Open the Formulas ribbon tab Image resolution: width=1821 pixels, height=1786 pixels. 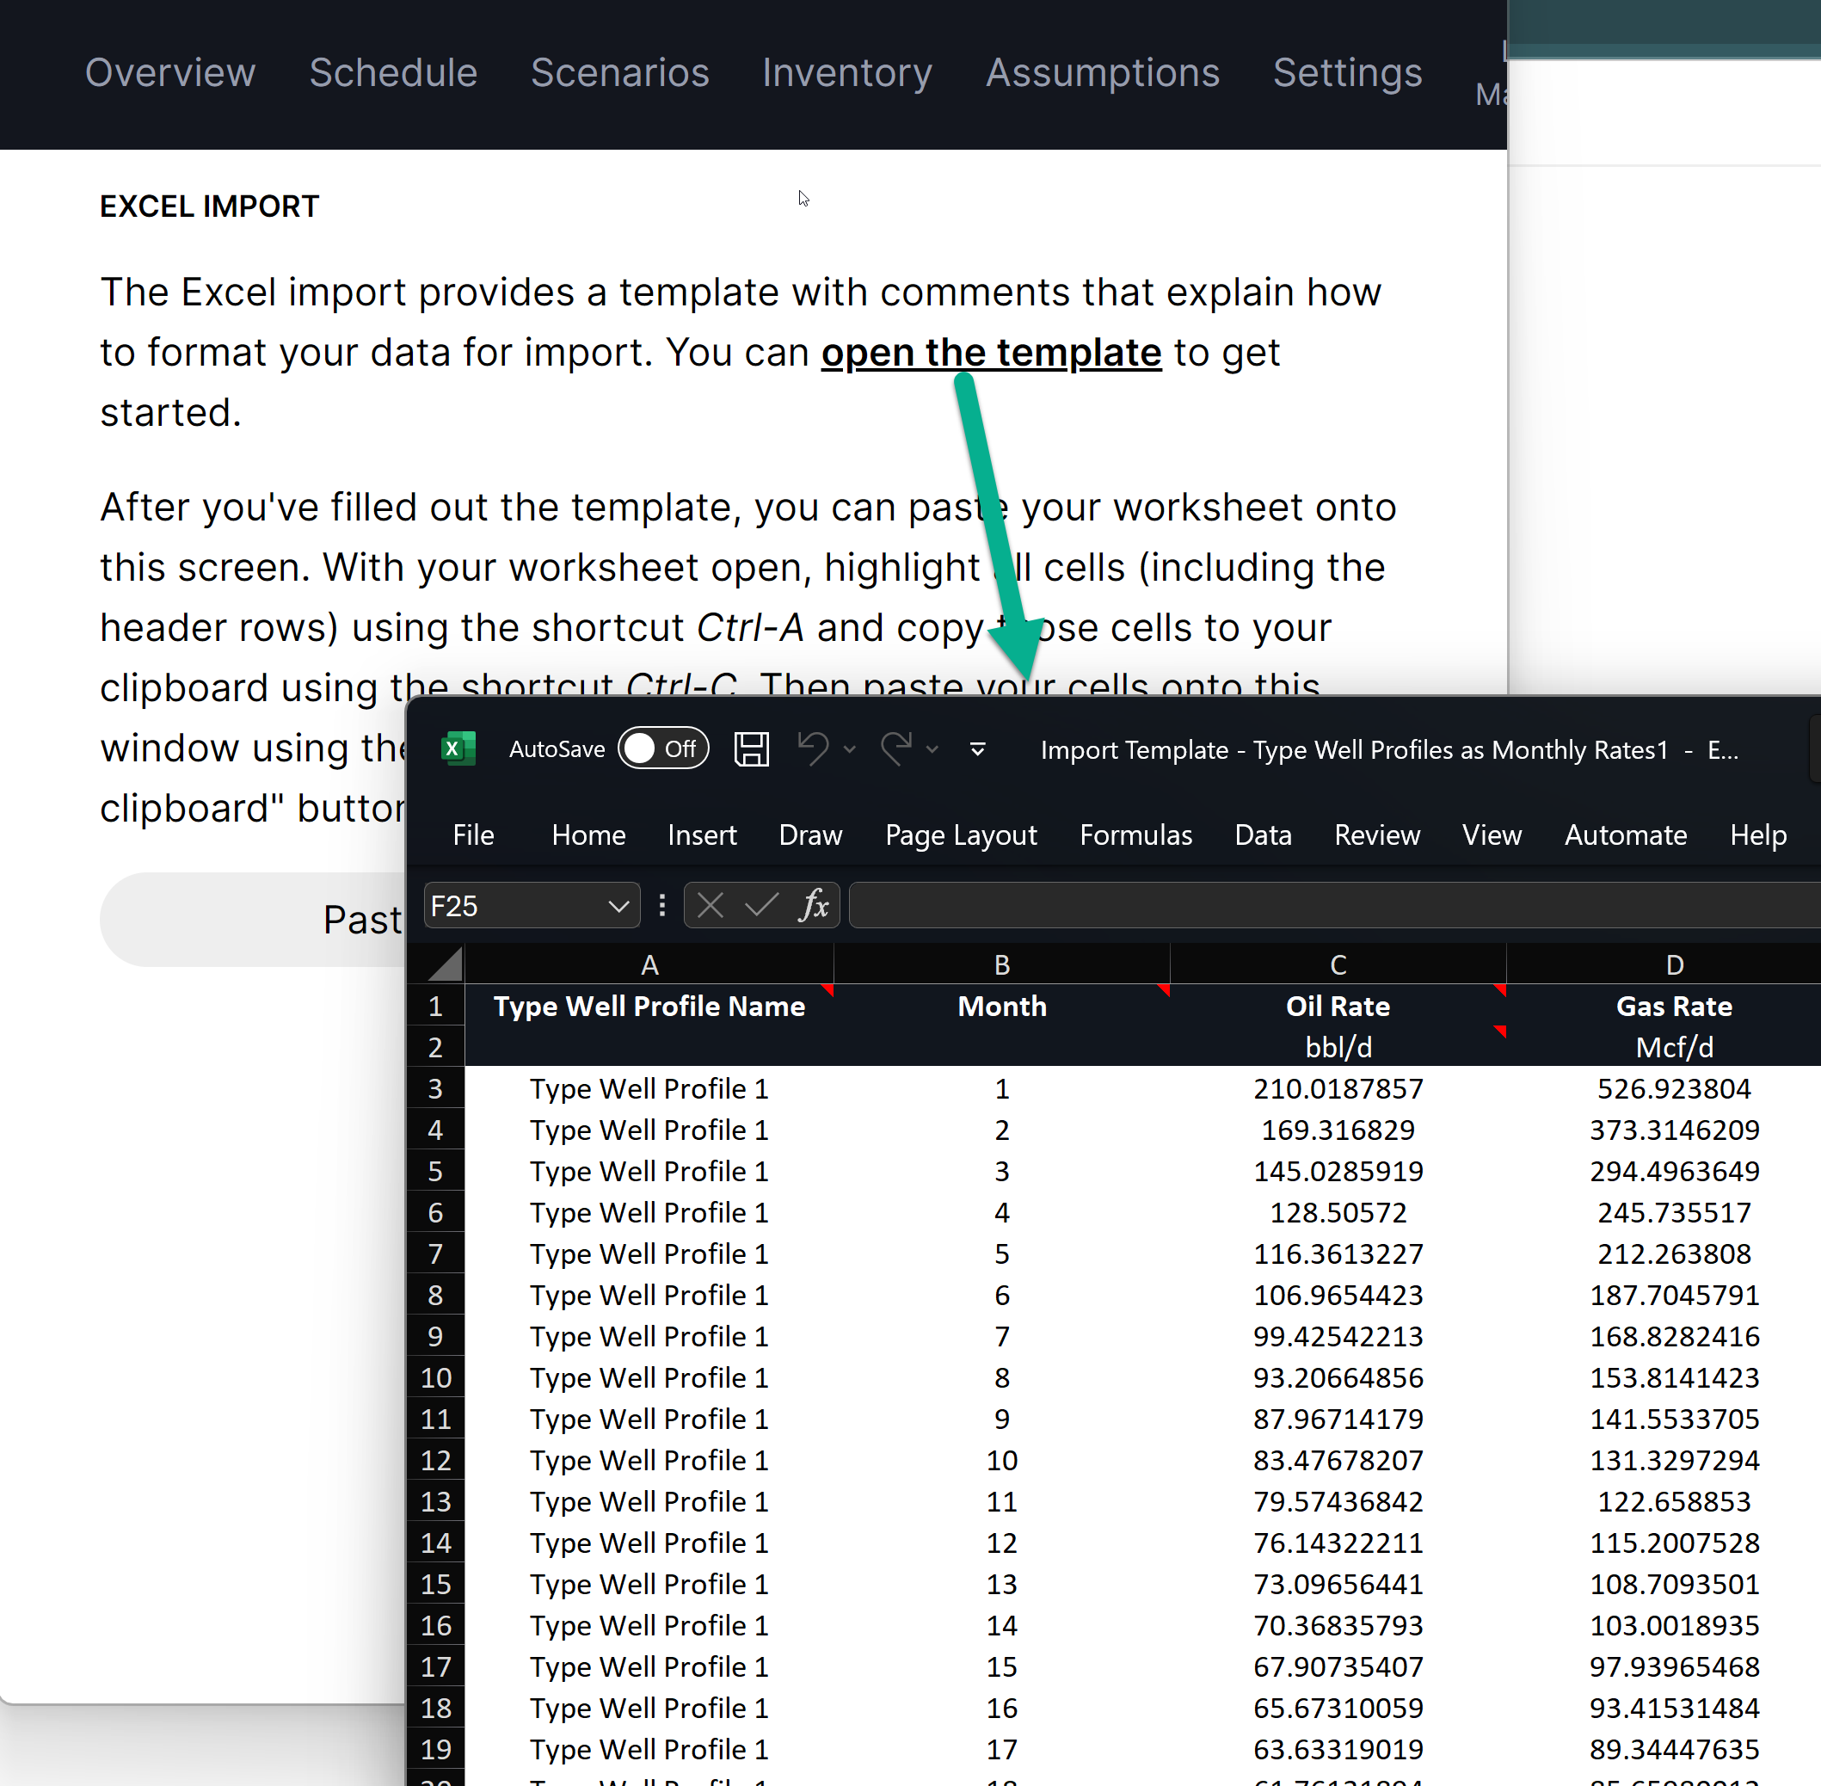pyautogui.click(x=1135, y=834)
